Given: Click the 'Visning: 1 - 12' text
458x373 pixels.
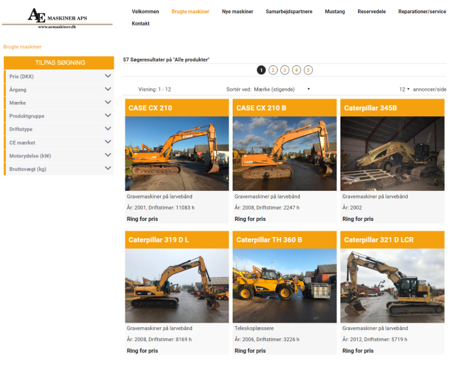Looking at the screenshot, I should click(154, 89).
